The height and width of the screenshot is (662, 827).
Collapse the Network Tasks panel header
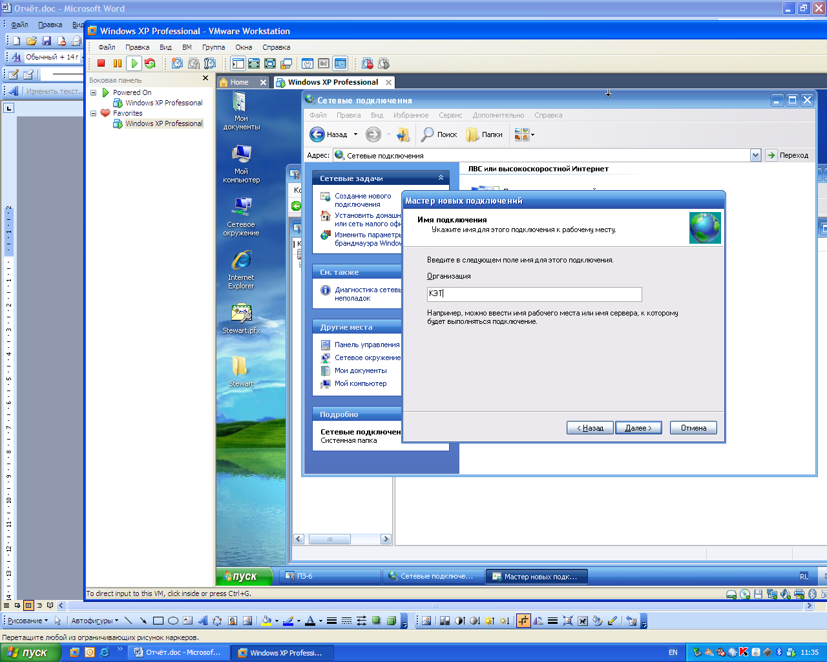click(441, 178)
